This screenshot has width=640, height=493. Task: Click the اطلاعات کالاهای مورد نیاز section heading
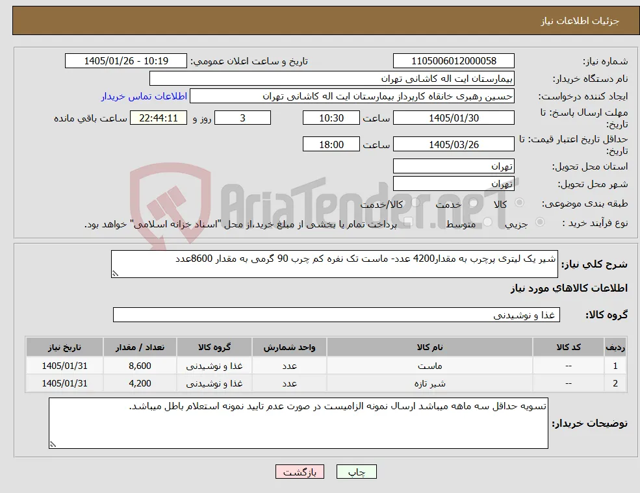click(x=569, y=288)
